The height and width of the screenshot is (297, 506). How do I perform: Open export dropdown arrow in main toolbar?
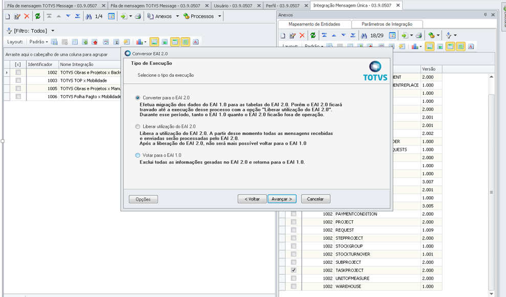tap(130, 16)
